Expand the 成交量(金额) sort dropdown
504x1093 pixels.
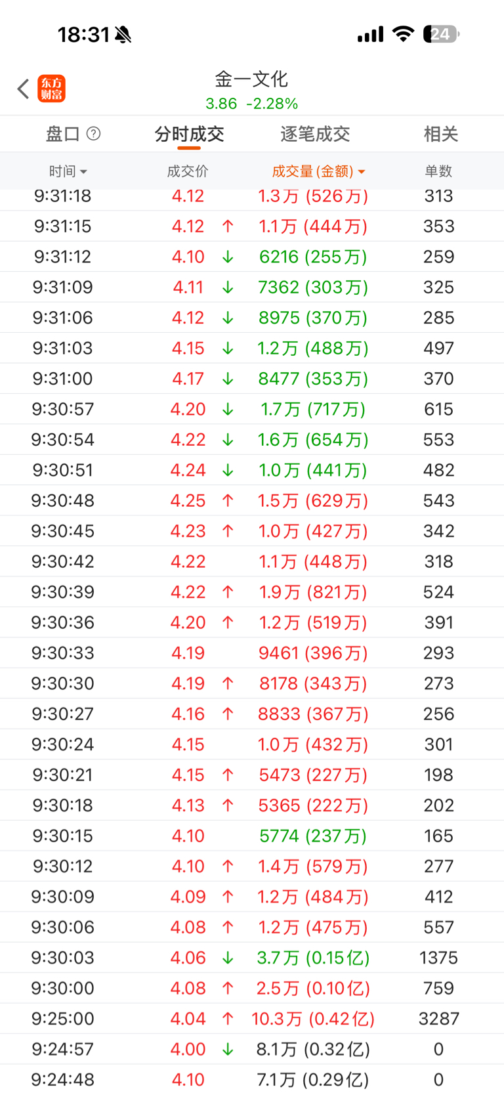coord(318,171)
